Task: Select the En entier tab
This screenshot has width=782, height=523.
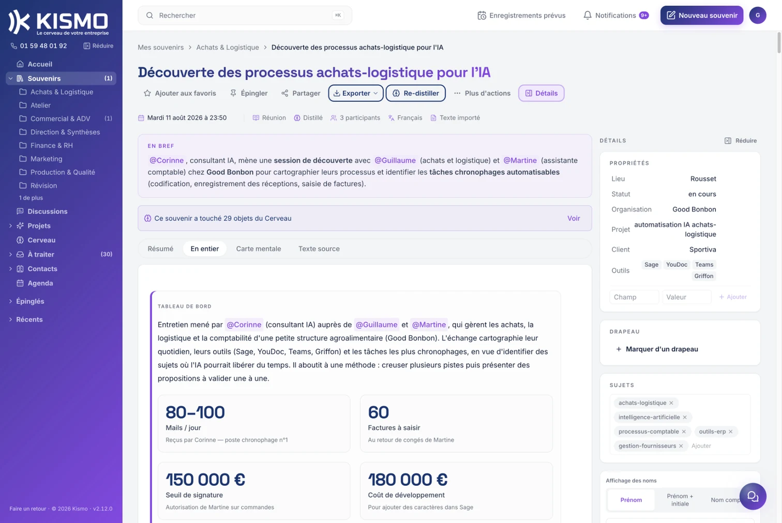Action: pyautogui.click(x=205, y=249)
